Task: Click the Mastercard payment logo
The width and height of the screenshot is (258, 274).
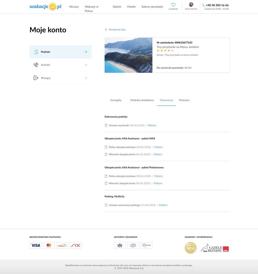Action: [x=49, y=245]
